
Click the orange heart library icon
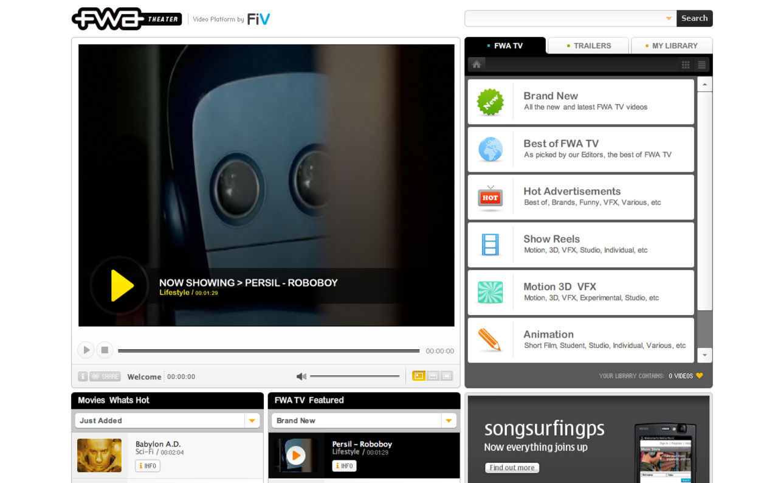pyautogui.click(x=700, y=376)
